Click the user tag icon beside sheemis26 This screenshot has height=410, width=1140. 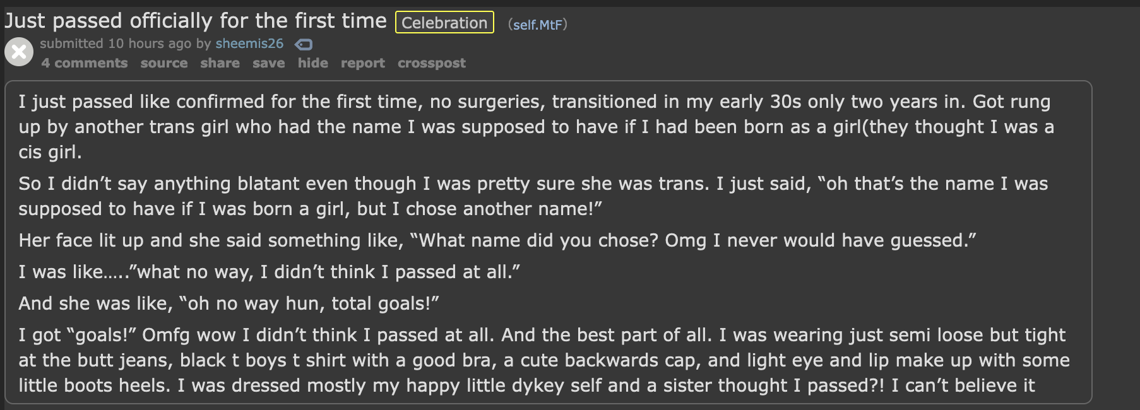pyautogui.click(x=304, y=44)
